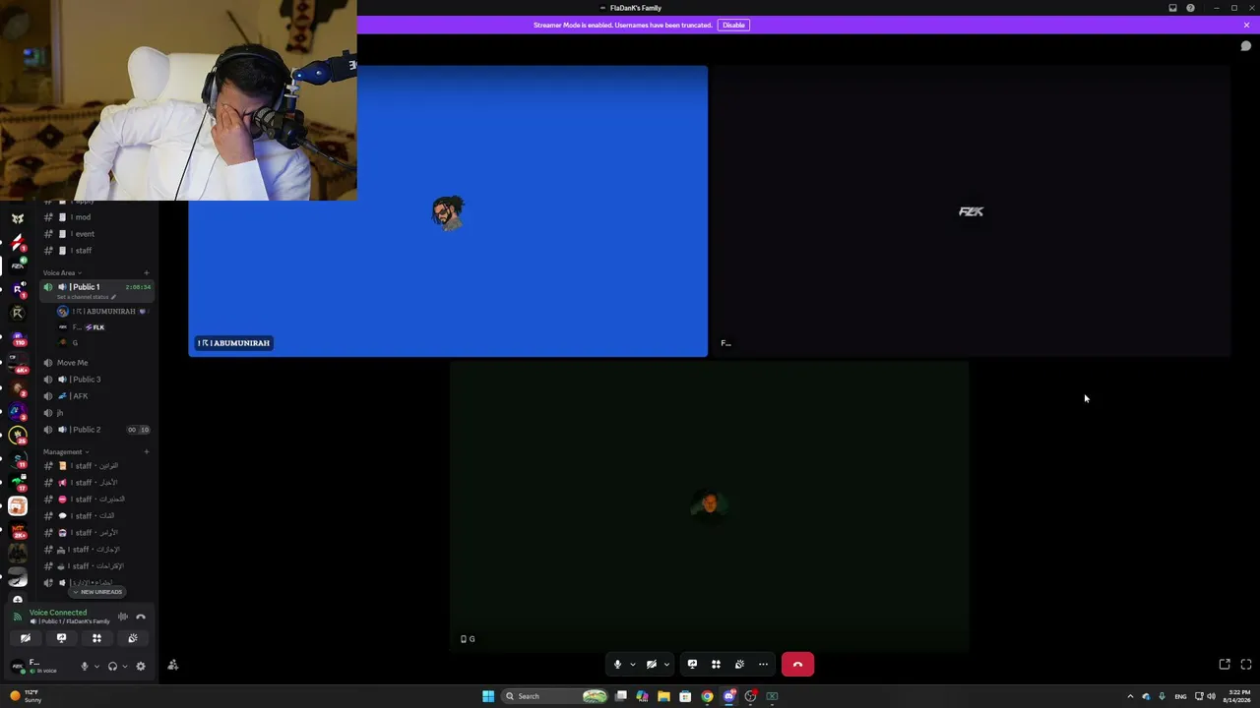
Task: Open Discord help in the title bar
Action: [1190, 8]
